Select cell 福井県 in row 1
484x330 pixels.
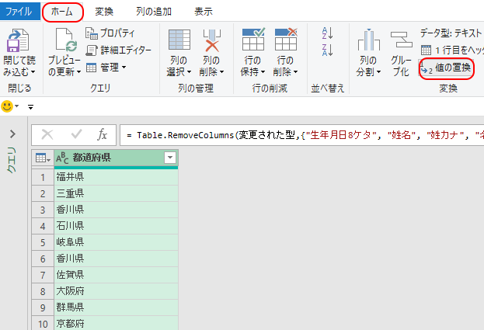point(116,177)
